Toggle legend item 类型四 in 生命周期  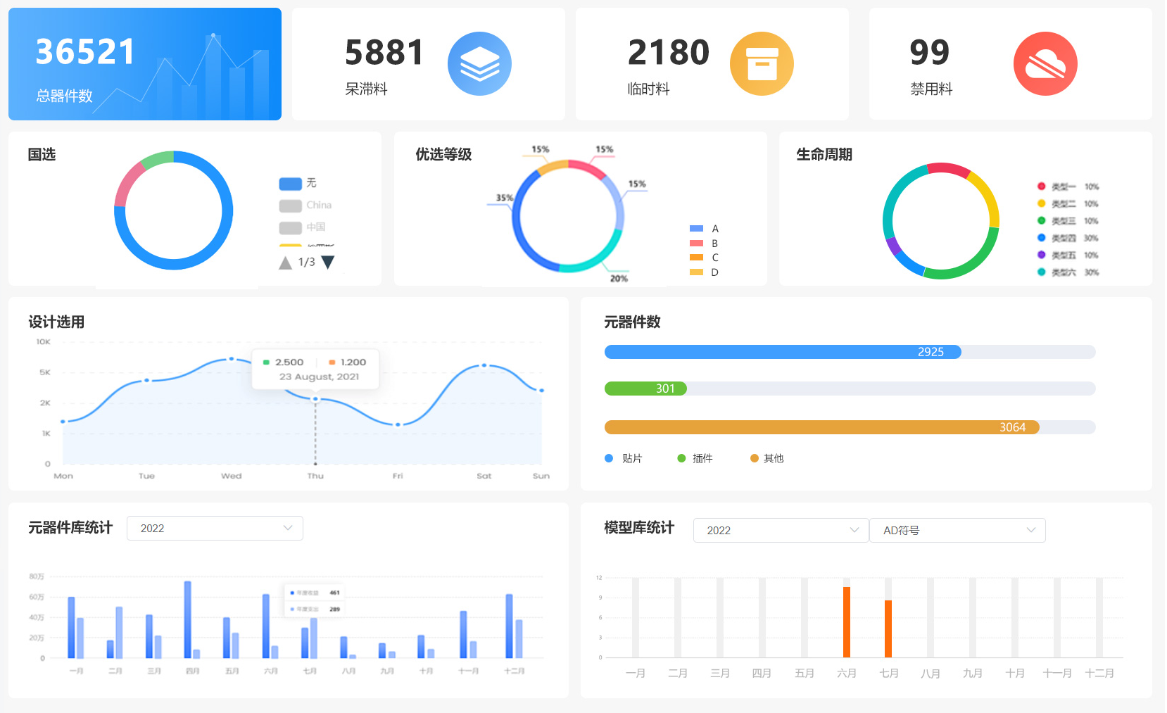tap(1063, 239)
